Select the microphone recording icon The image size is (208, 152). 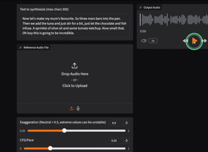[x=78, y=108]
